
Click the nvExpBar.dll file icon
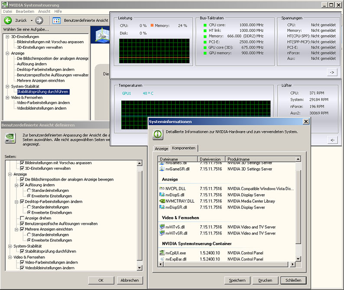click(162, 259)
